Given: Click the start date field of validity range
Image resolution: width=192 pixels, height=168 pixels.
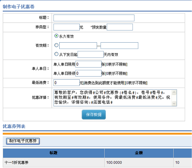Looking at the screenshot, I should click(x=78, y=45).
